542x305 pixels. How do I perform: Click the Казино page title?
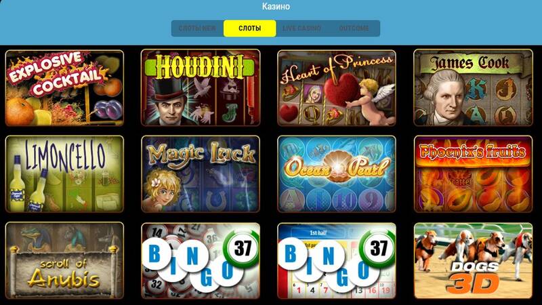pyautogui.click(x=276, y=6)
